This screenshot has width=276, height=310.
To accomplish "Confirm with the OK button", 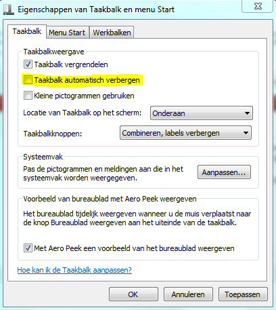I will [133, 294].
